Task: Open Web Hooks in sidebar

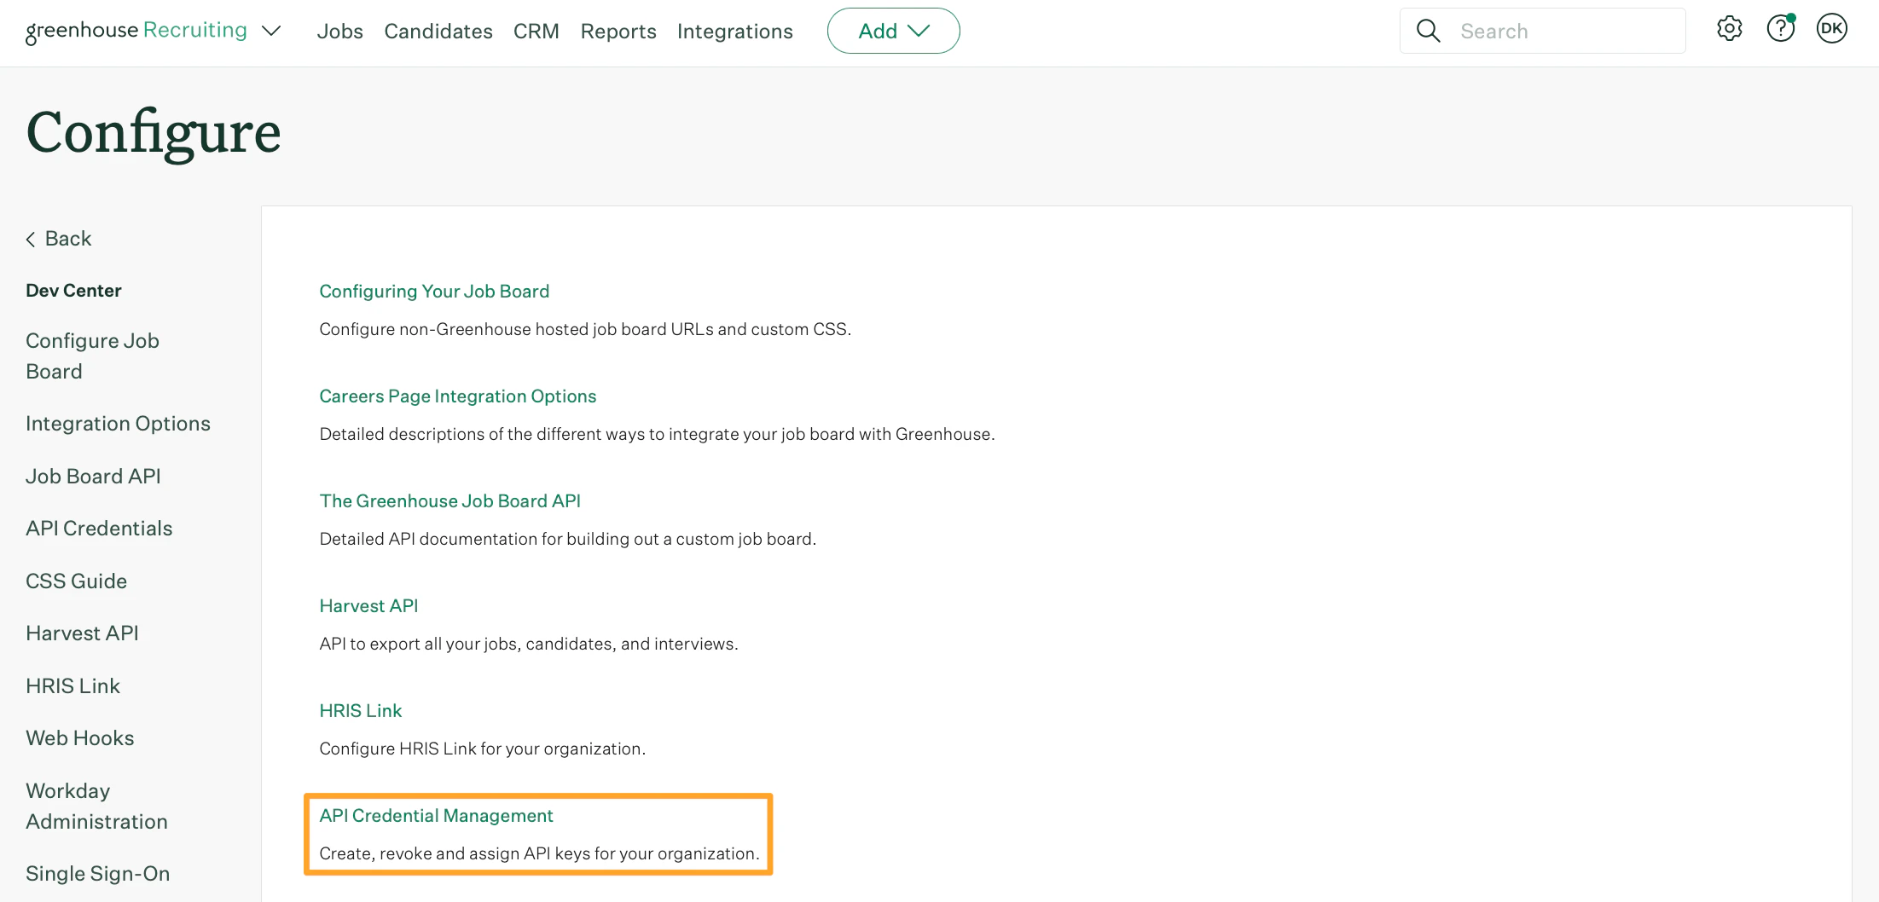Action: click(80, 738)
